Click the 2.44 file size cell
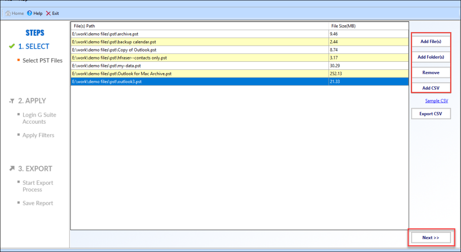 pyautogui.click(x=368, y=42)
